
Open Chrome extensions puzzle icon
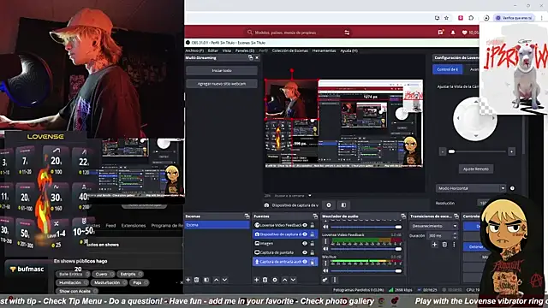point(471,18)
